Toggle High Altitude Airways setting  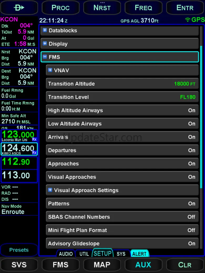pyautogui.click(x=122, y=110)
